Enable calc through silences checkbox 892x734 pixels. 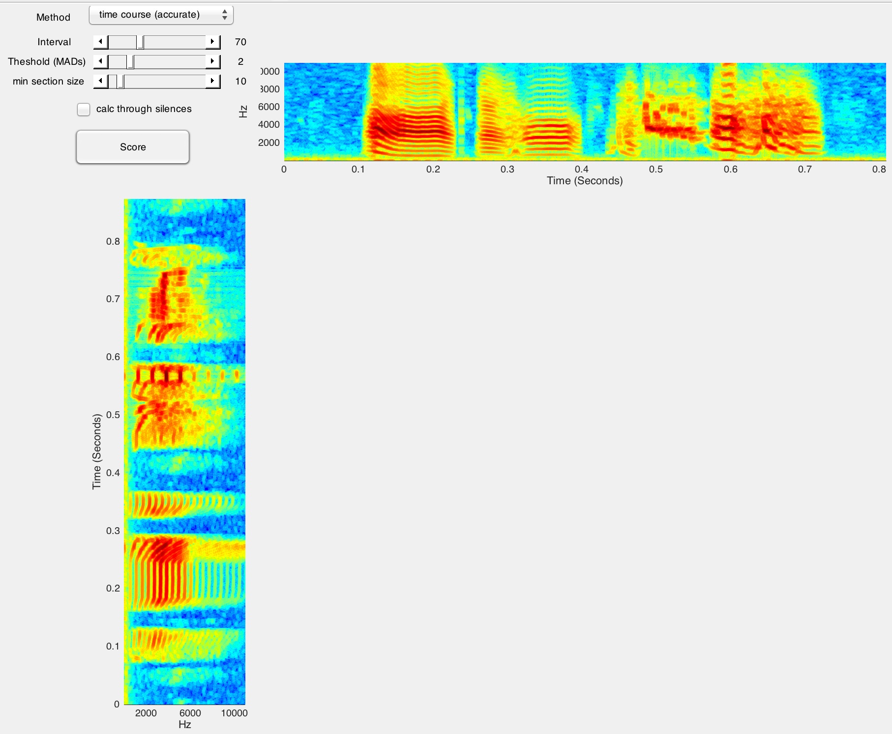84,109
